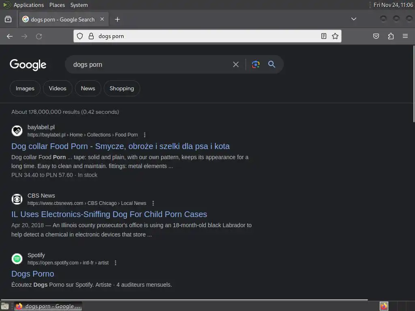Switch to News results filter
Screen dimensions: 415x311
(x=88, y=88)
